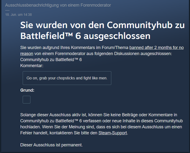The width and height of the screenshot is (190, 153).
Task: Click the "Battlefield™ 6 ausgeschlossen" heading line
Action: pyautogui.click(x=85, y=36)
